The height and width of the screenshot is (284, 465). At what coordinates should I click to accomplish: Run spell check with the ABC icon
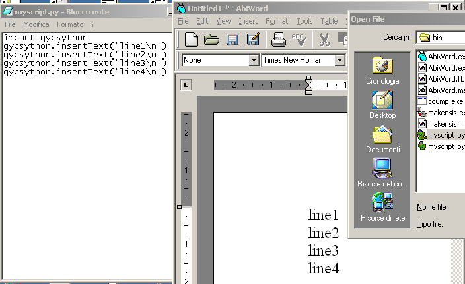coord(299,40)
